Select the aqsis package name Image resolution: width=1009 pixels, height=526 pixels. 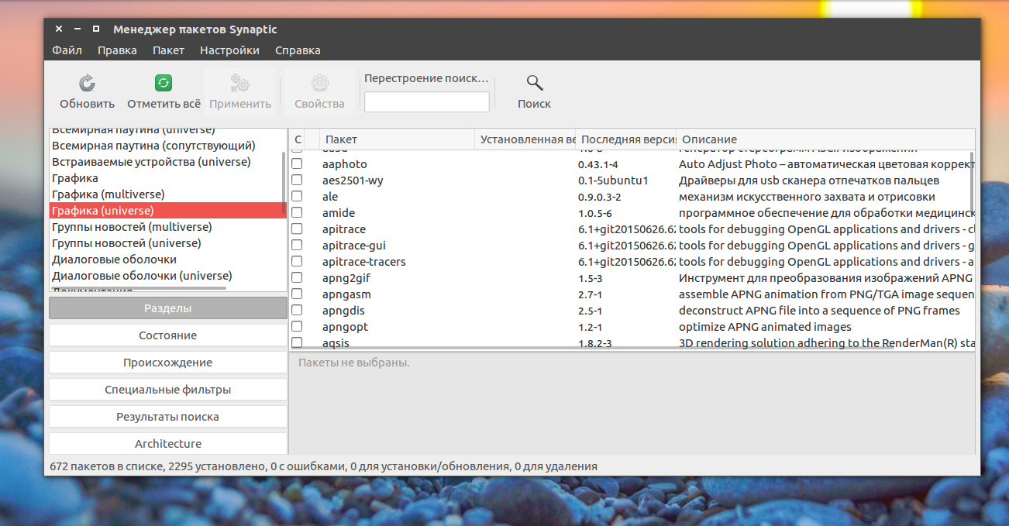(x=336, y=342)
